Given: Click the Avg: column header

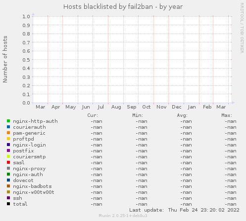Looking at the screenshot, I should pyautogui.click(x=182, y=115).
